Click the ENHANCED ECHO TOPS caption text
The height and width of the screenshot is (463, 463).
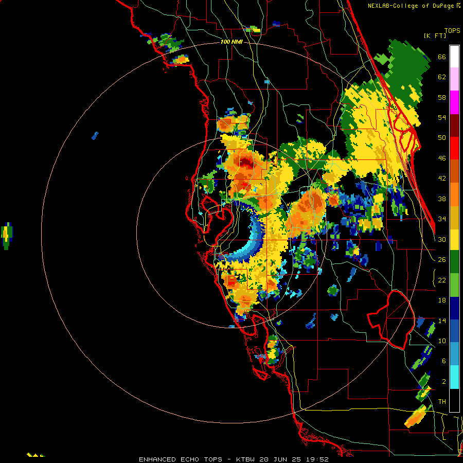pos(181,459)
